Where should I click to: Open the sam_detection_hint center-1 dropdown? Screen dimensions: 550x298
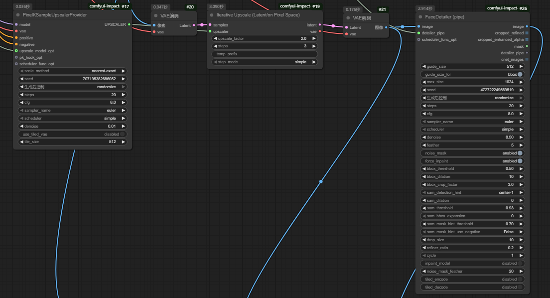[471, 192]
